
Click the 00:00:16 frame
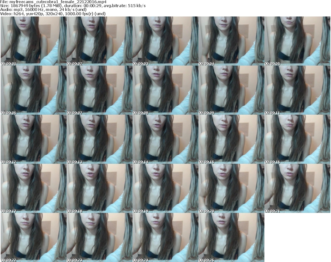coord(297,139)
